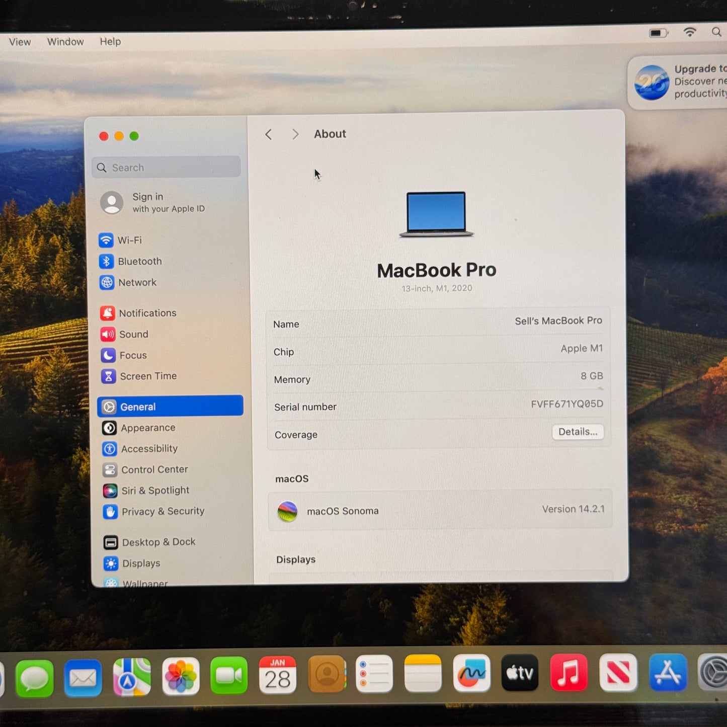Launch Reminders from the Dock

click(x=374, y=674)
